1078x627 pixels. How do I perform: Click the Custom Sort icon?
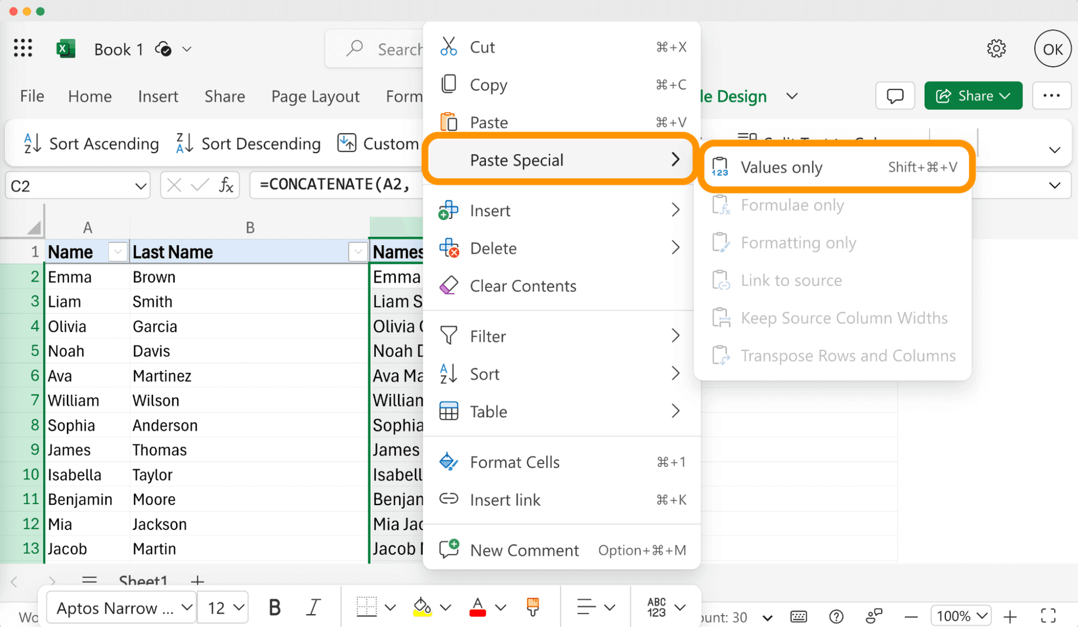346,143
